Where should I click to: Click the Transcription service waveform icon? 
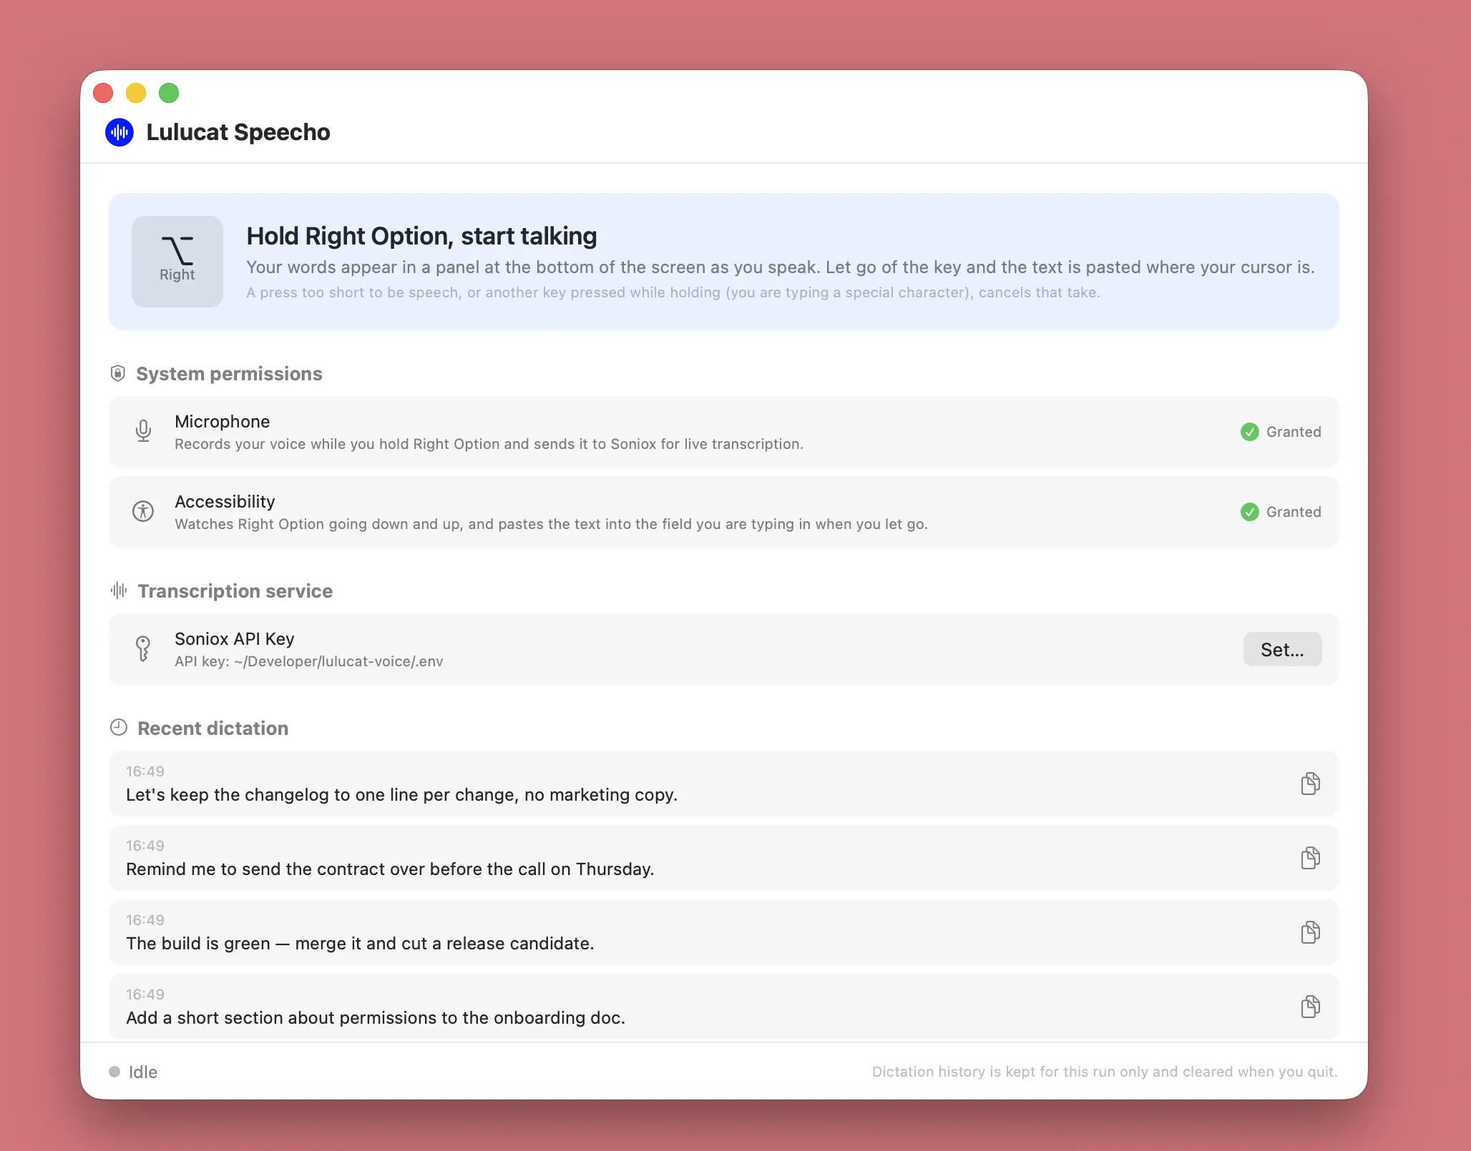(x=119, y=591)
